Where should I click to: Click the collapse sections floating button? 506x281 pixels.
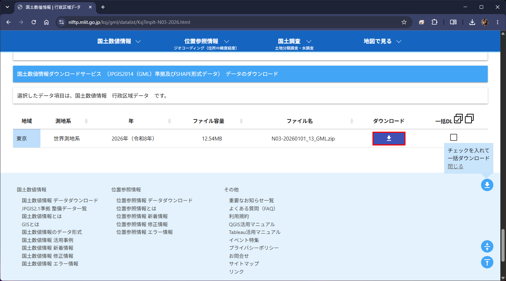487,247
